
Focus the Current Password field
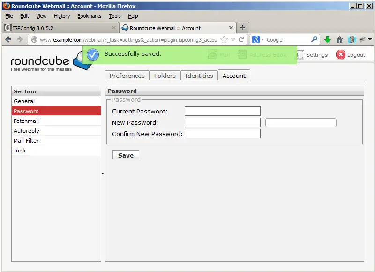point(222,111)
